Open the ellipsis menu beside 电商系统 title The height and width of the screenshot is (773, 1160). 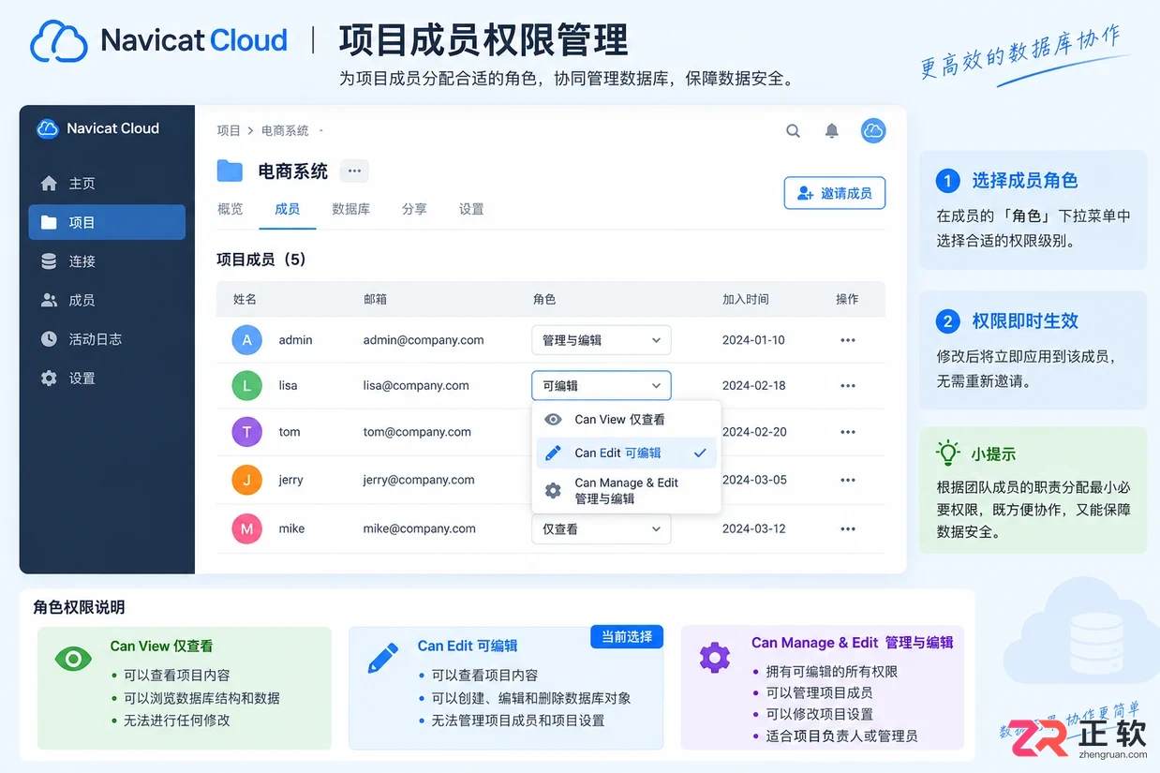coord(354,171)
